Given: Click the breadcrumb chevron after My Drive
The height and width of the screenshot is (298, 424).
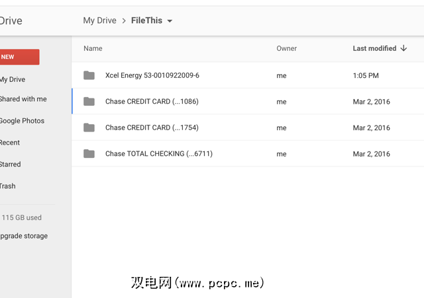Looking at the screenshot, I should tap(123, 21).
